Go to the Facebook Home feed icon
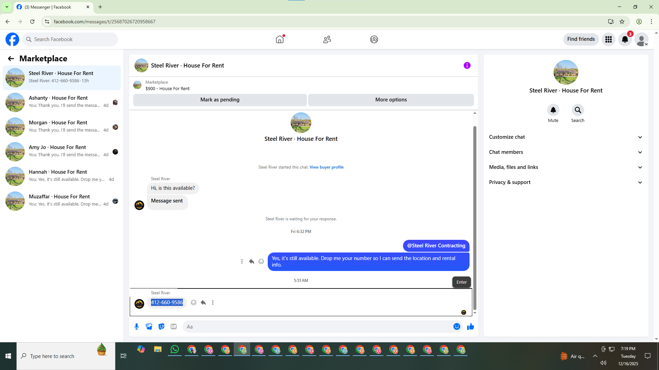Image resolution: width=659 pixels, height=370 pixels. tap(280, 39)
